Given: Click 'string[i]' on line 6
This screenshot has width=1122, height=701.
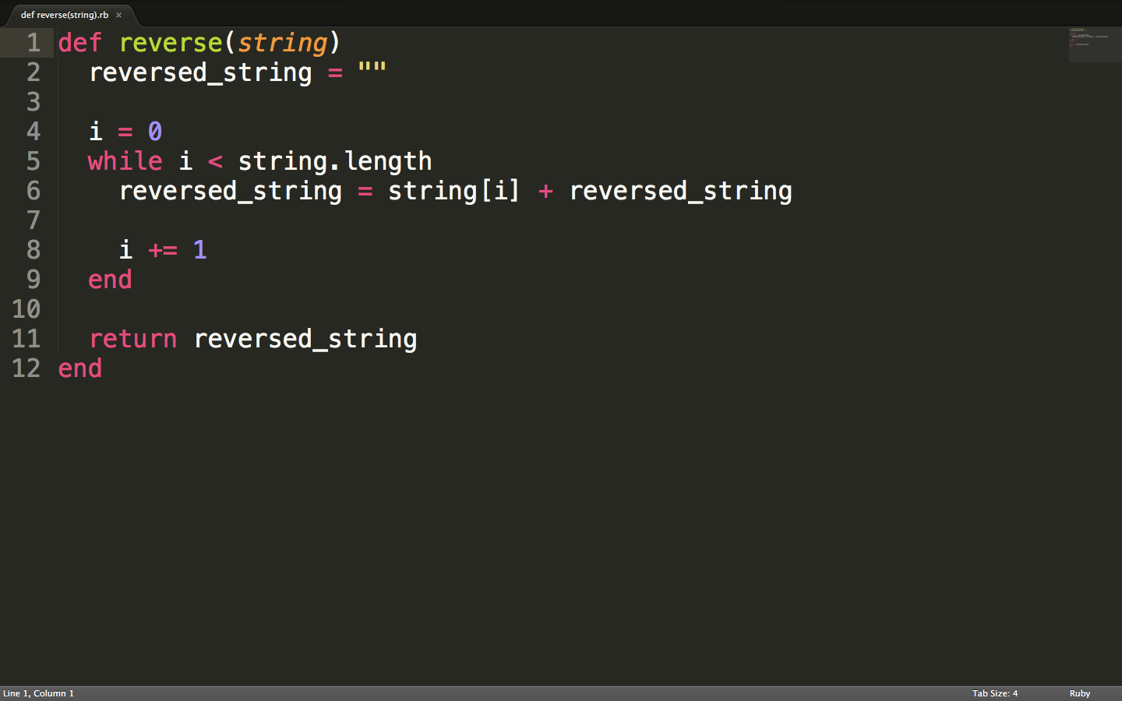Looking at the screenshot, I should 453,191.
